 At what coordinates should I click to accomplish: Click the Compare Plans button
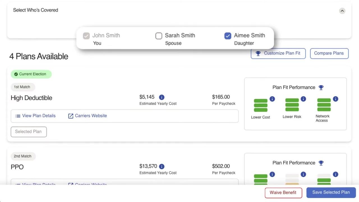[x=329, y=53]
